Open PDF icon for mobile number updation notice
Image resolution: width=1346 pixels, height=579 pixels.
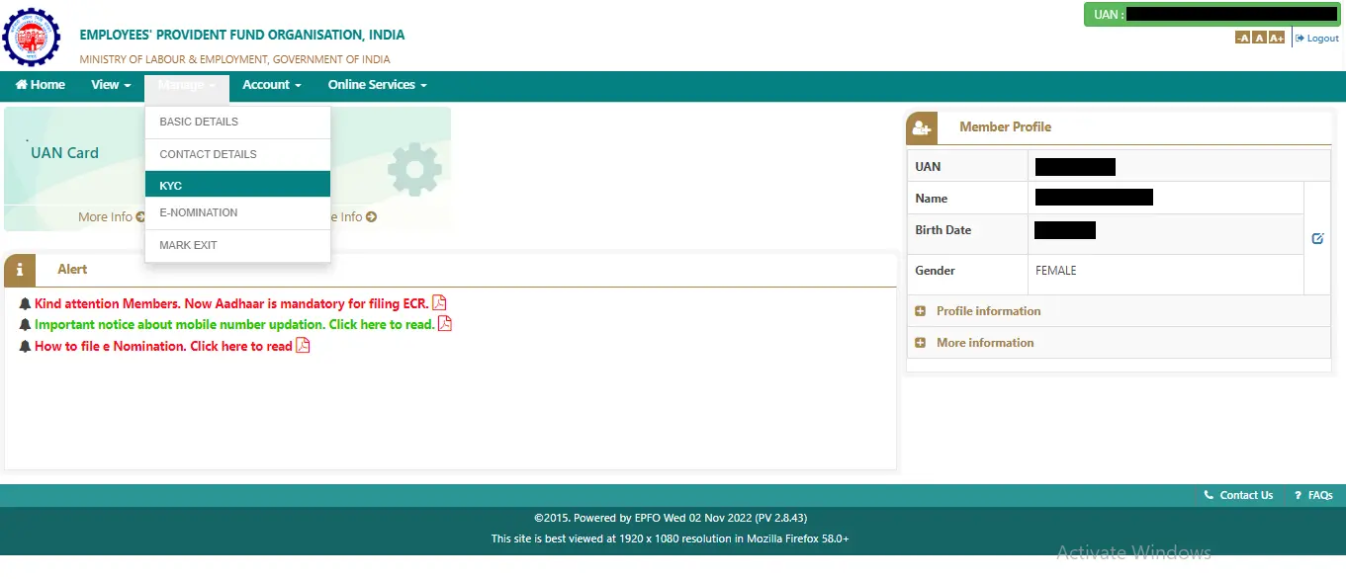445,324
